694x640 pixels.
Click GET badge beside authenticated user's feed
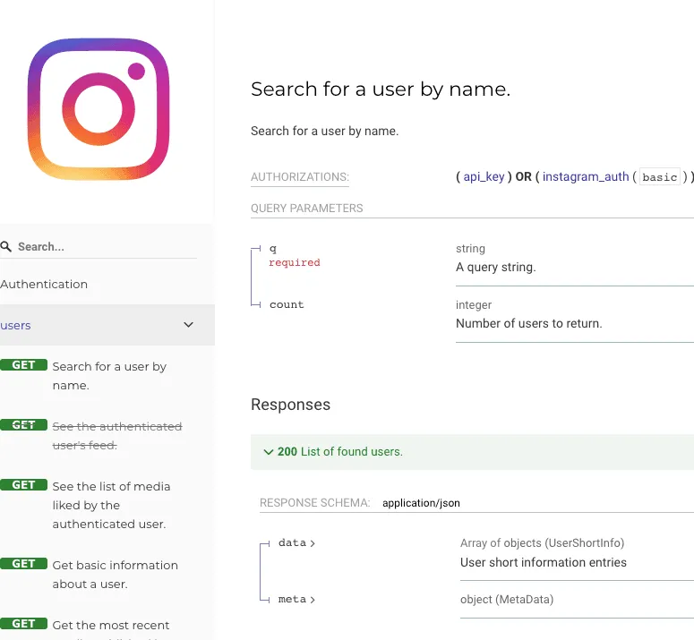[x=23, y=424]
